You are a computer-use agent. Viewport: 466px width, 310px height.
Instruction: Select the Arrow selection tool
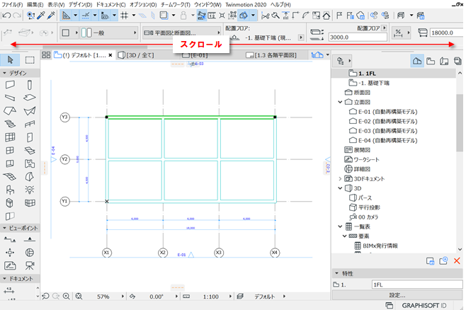tap(10, 60)
